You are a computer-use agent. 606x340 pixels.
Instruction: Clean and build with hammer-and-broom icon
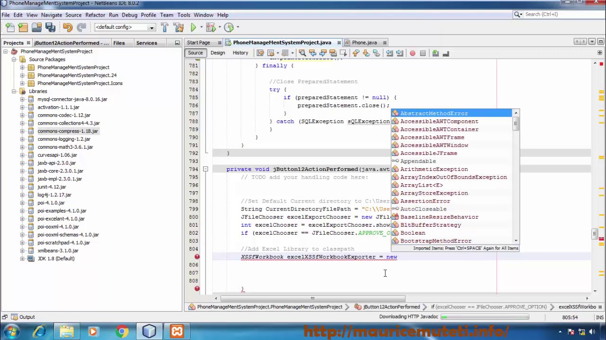pos(178,27)
